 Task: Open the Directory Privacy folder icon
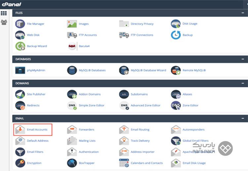coord(124,24)
